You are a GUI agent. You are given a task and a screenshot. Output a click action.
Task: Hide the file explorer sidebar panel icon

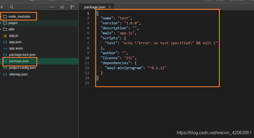72,7
